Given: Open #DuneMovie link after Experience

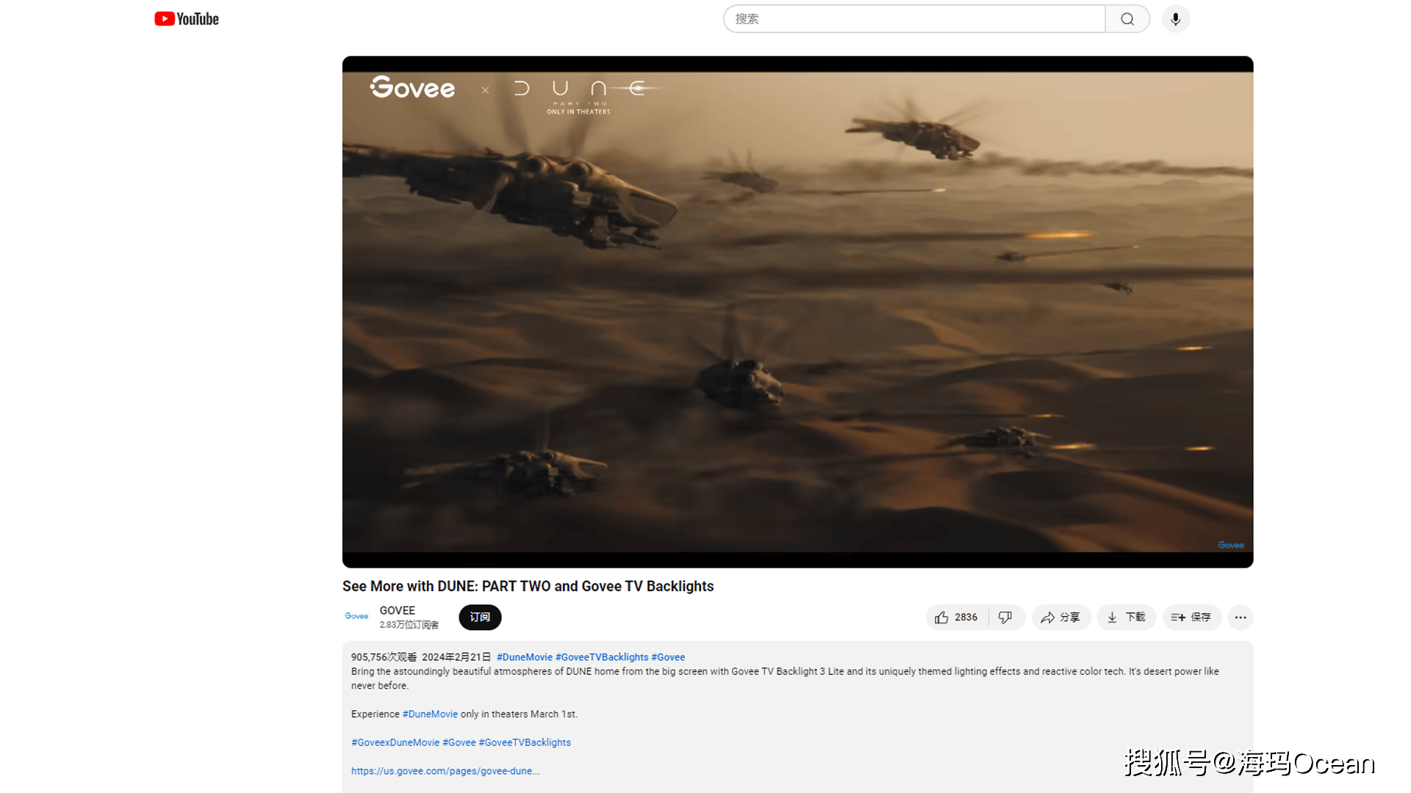Looking at the screenshot, I should tap(430, 714).
